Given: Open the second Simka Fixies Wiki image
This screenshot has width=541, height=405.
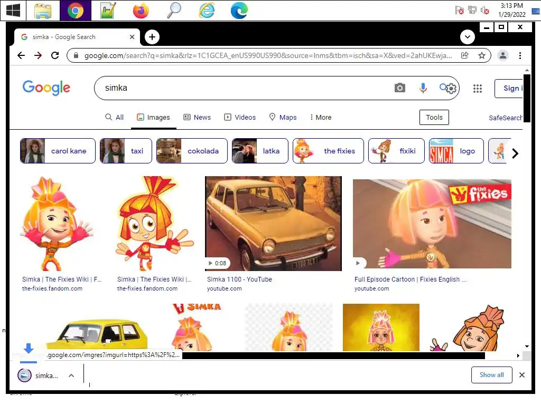Looking at the screenshot, I should pos(155,224).
